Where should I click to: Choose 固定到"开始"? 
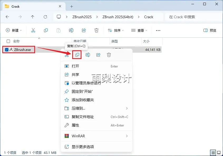(96, 91)
